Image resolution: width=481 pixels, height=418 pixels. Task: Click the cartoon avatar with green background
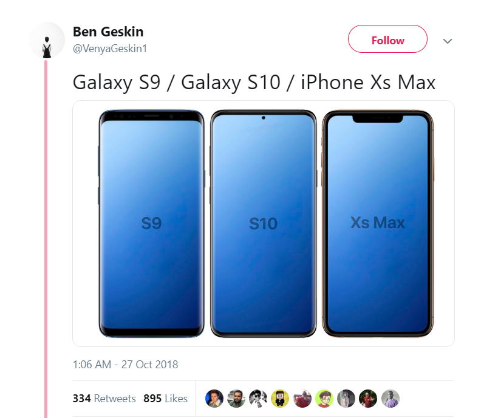point(324,398)
